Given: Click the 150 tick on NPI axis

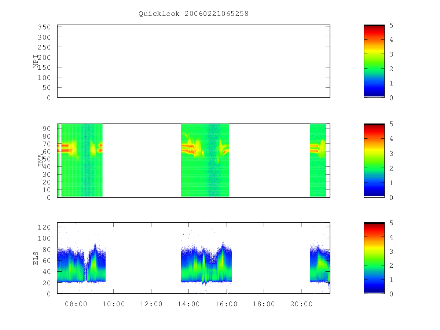Looking at the screenshot, I should coord(45,67).
